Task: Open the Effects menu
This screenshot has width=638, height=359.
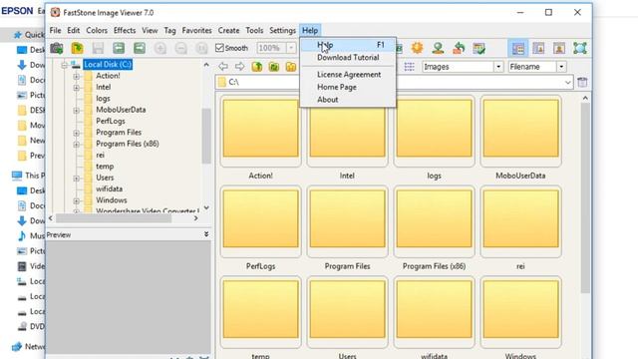Action: (x=125, y=31)
